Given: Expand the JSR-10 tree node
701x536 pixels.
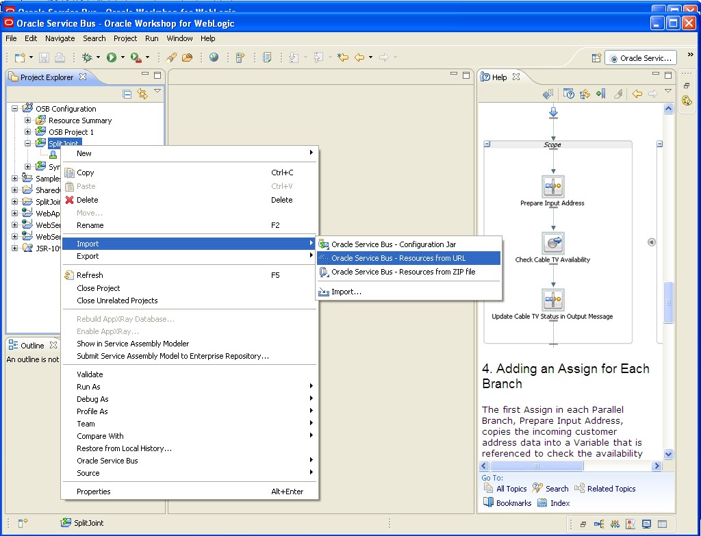Looking at the screenshot, I should (x=15, y=248).
